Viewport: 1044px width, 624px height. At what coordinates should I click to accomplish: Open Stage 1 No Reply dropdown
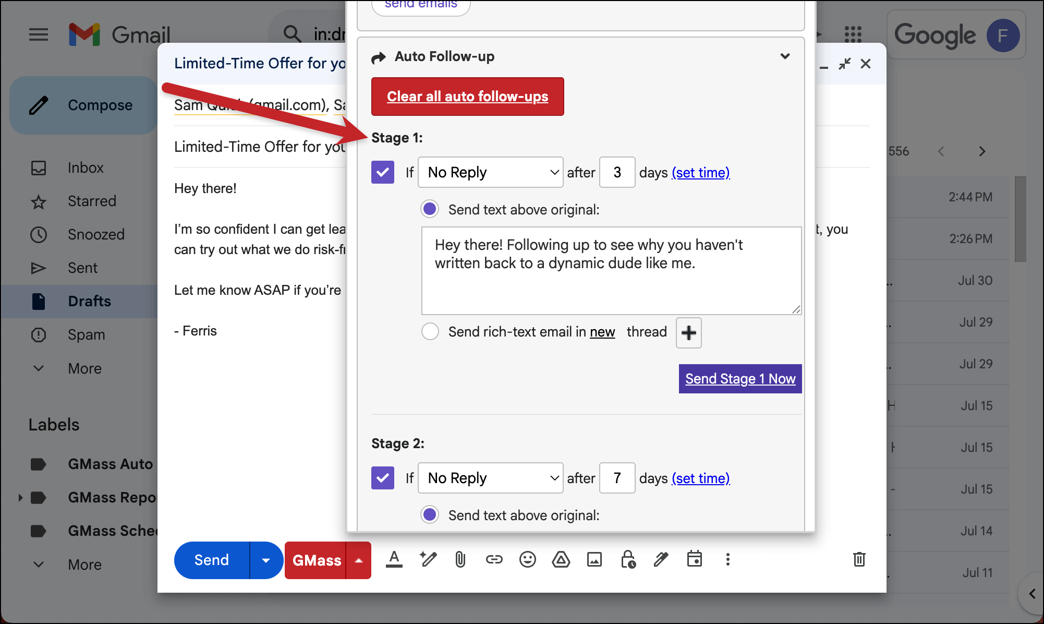click(490, 172)
